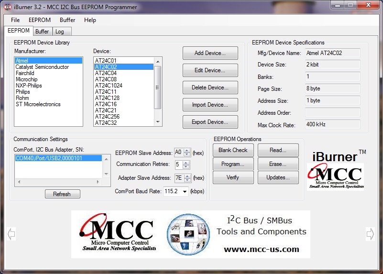
Task: Select manufacturer Microchip
Action: (48, 79)
